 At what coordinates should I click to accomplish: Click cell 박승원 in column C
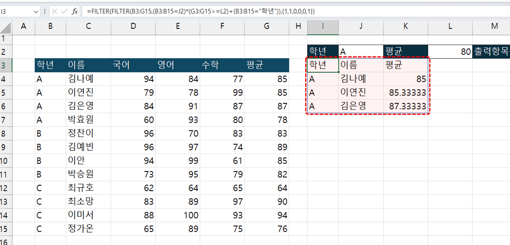coord(88,174)
